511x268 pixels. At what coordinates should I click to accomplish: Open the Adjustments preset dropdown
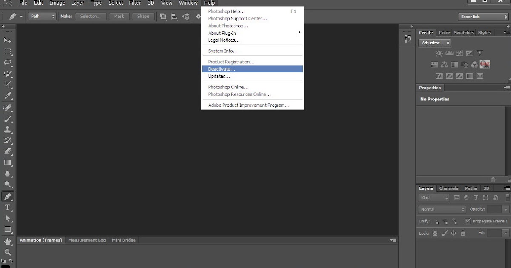(435, 43)
